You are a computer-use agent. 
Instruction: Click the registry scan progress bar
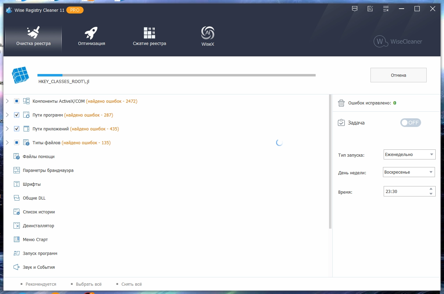177,75
